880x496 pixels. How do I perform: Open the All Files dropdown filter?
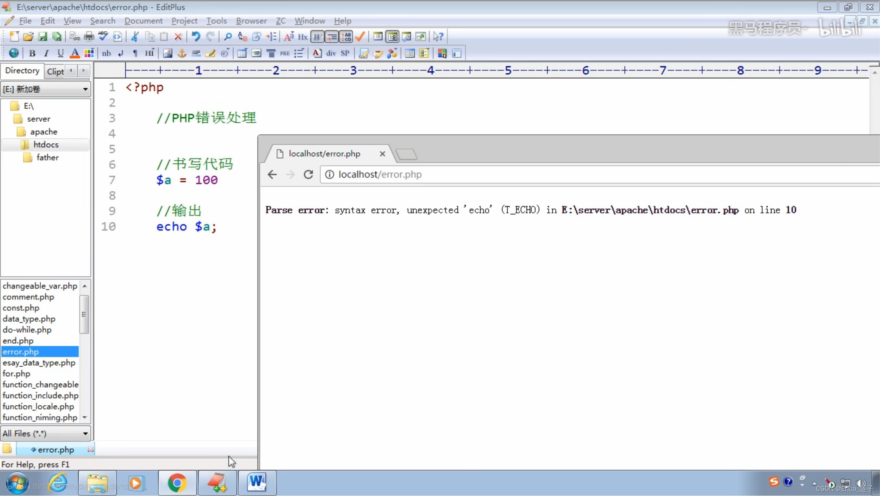pos(84,434)
